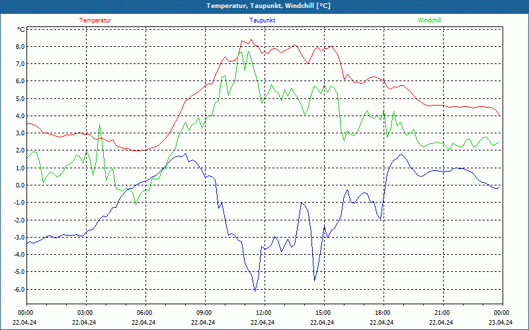Click the green Windchill legend label
This screenshot has width=529, height=330.
tap(429, 20)
